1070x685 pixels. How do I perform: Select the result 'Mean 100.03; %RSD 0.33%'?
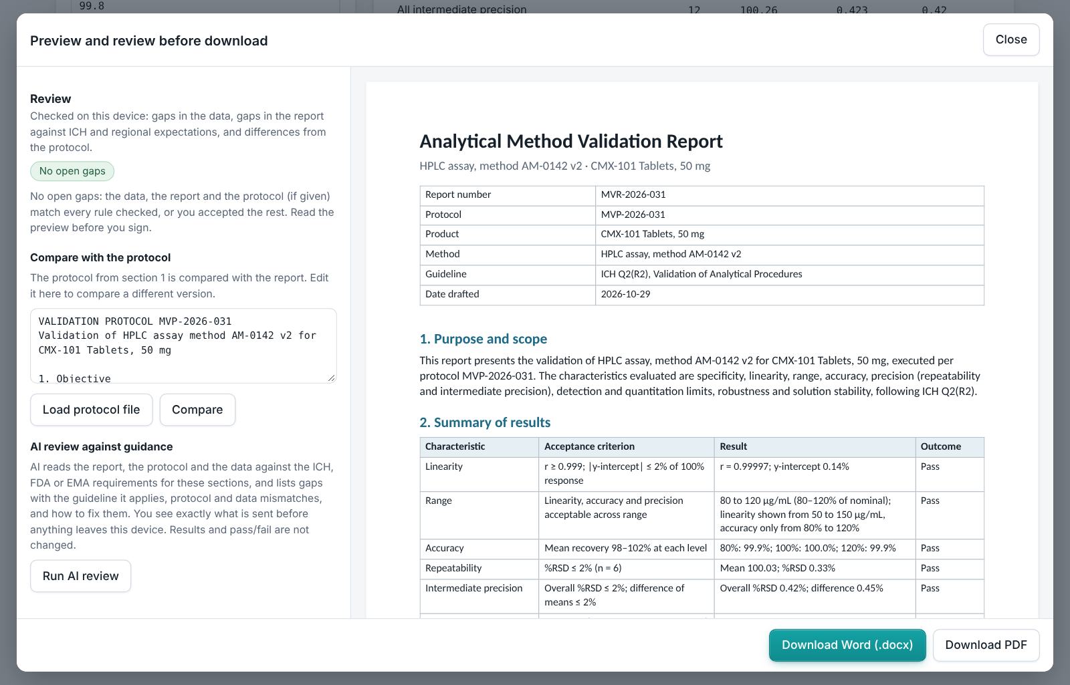point(778,568)
